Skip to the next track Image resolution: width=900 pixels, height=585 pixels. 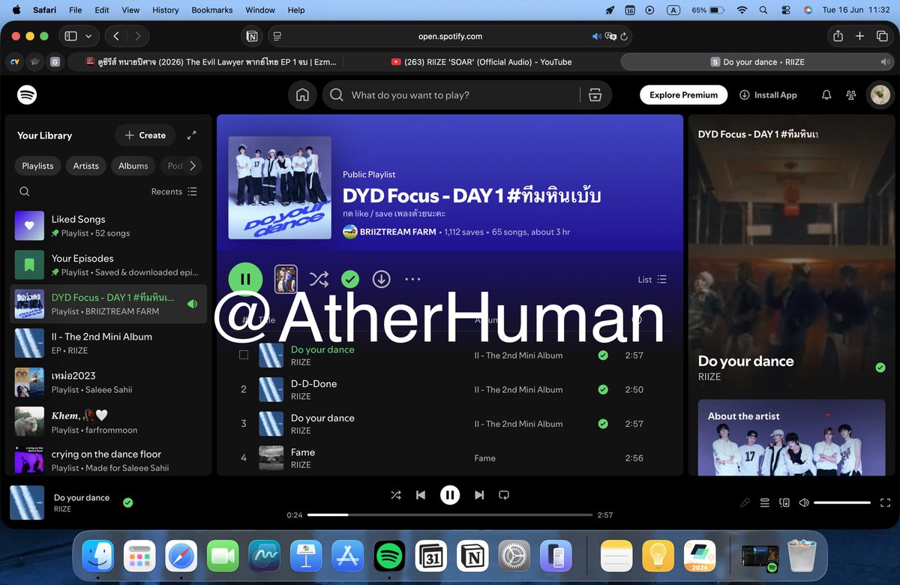pos(478,495)
